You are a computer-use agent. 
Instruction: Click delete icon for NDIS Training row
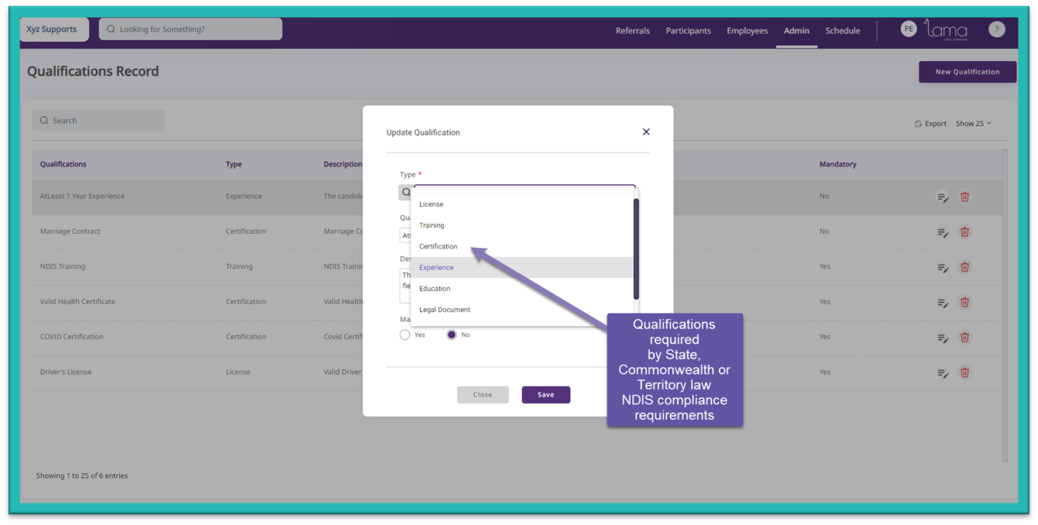964,267
